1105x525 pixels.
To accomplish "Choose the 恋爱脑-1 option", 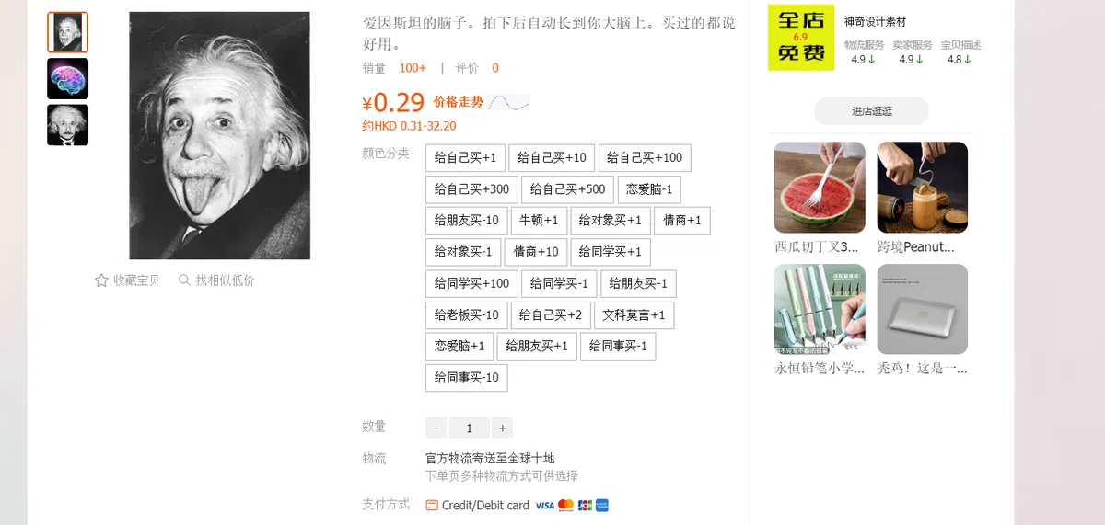I will [x=649, y=189].
